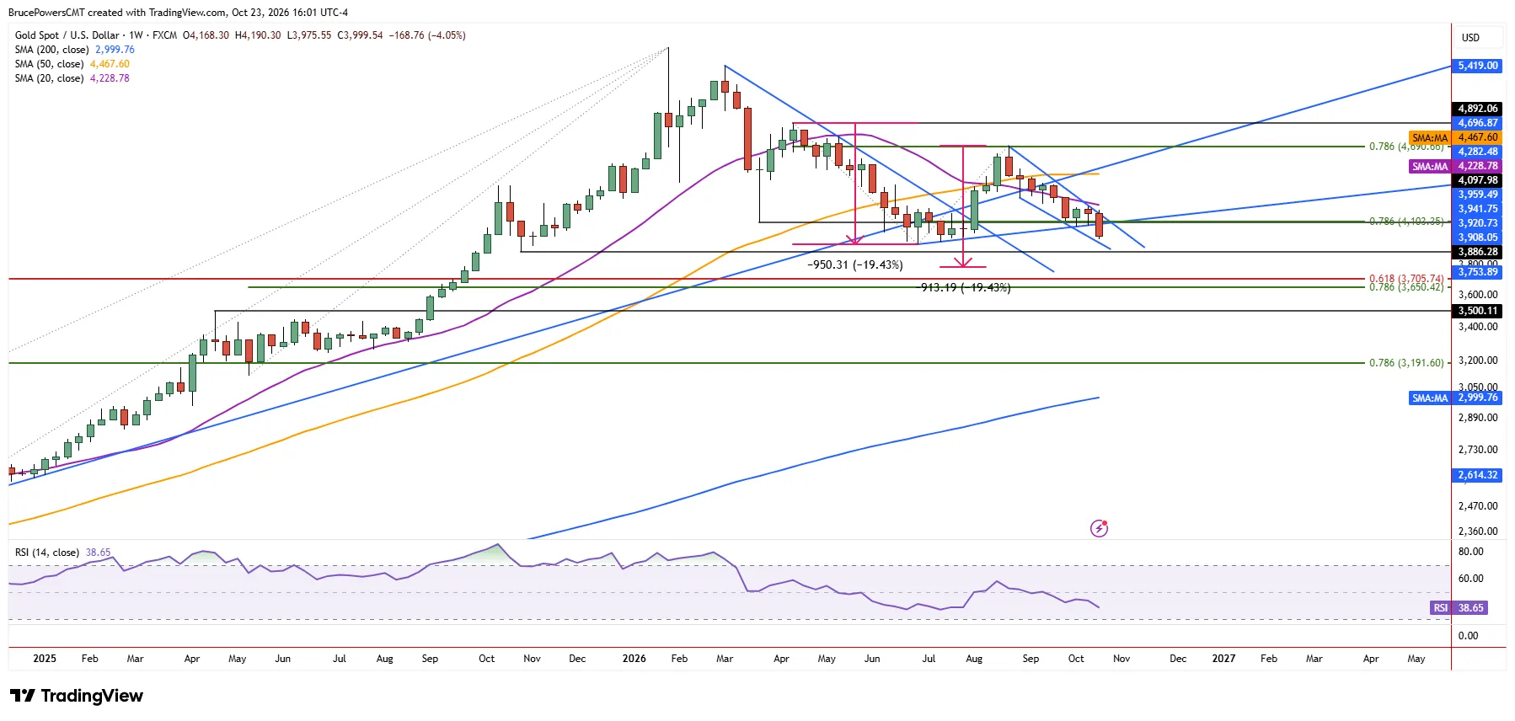Click the 2027 year label on time axis
Image resolution: width=1515 pixels, height=721 pixels.
(1223, 659)
